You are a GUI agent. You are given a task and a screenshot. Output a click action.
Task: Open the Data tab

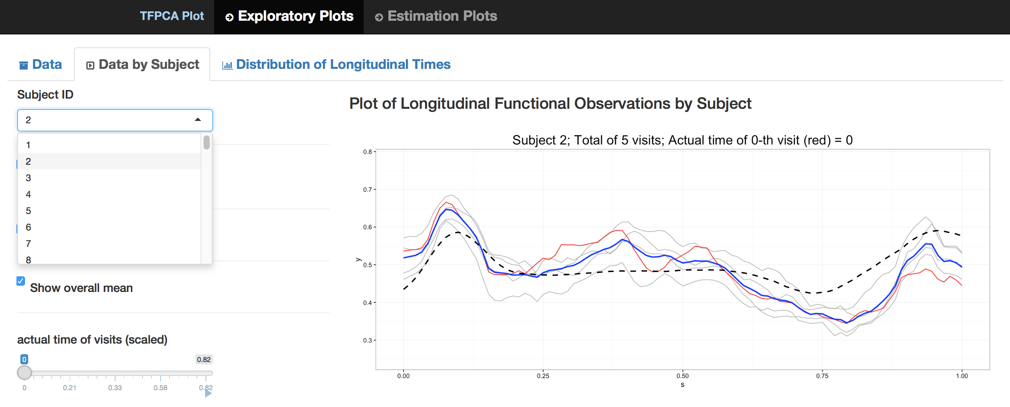point(46,64)
